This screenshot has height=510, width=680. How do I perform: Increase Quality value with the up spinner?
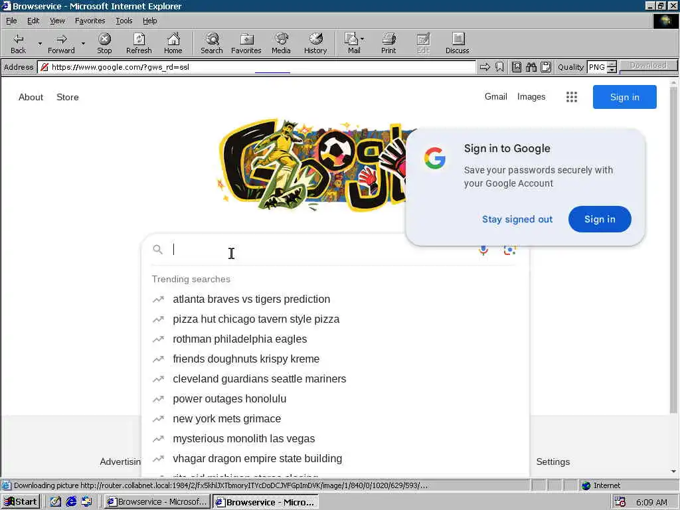(612, 64)
